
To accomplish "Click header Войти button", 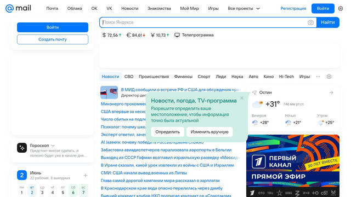I will point(323,9).
